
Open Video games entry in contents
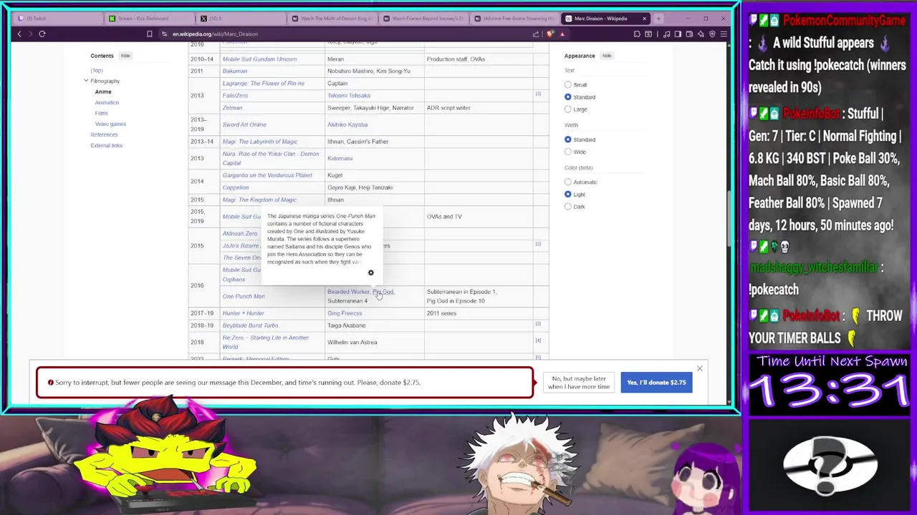[110, 124]
